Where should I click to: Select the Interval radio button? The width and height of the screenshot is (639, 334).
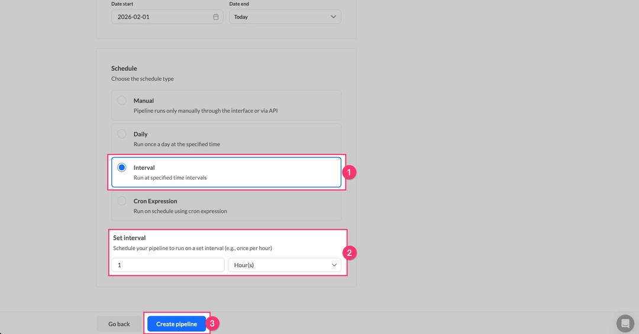click(122, 168)
